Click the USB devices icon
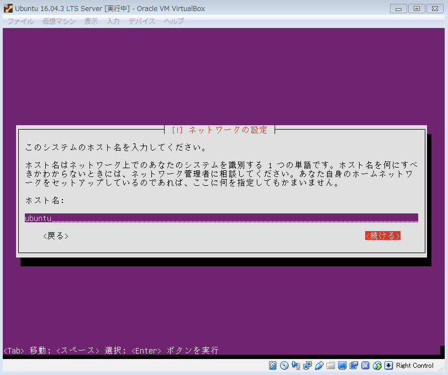 pyautogui.click(x=319, y=366)
